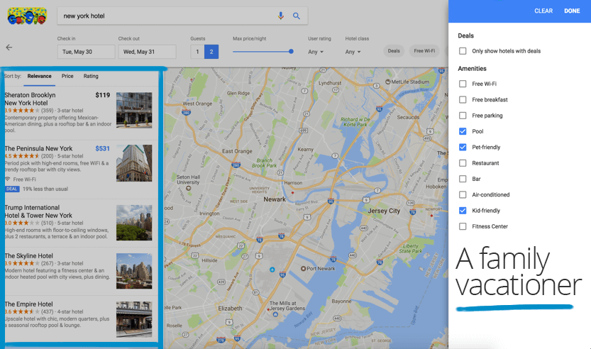Open the User rating Any dropdown
This screenshot has width=591, height=349.
click(316, 52)
